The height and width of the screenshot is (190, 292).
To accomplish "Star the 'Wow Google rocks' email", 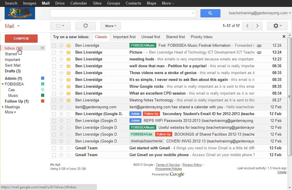I will coord(61,86).
